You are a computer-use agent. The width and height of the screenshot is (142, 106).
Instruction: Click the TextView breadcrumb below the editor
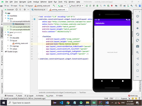(83, 92)
